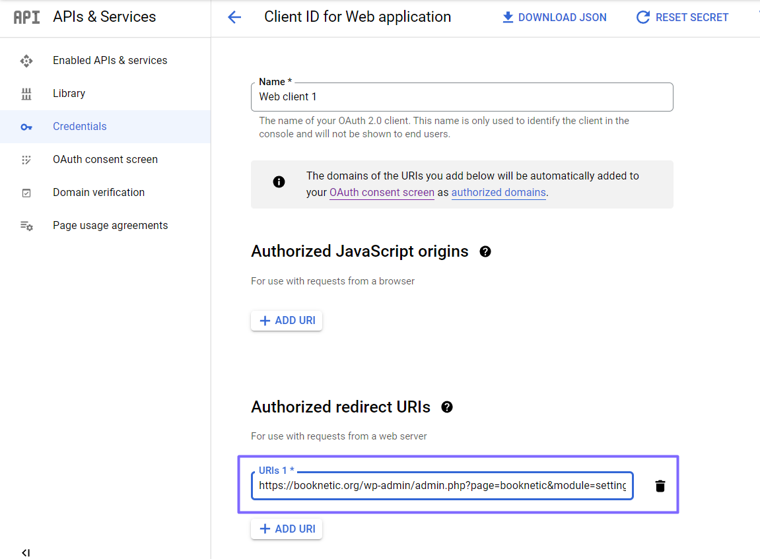
Task: Click the OAuth consent screen sidebar icon
Action: point(26,160)
